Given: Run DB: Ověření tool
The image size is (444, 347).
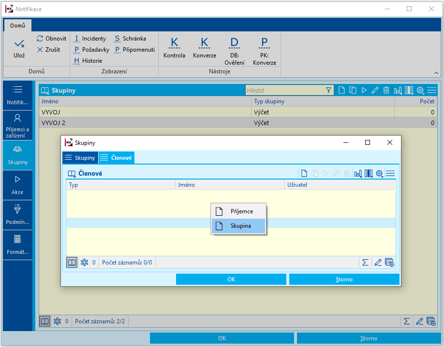Looking at the screenshot, I should (x=235, y=52).
